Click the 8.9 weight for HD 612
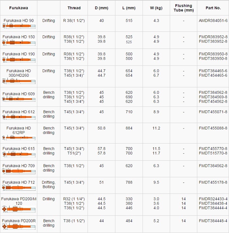Viewport: 229px width, 233px height. 156,112
